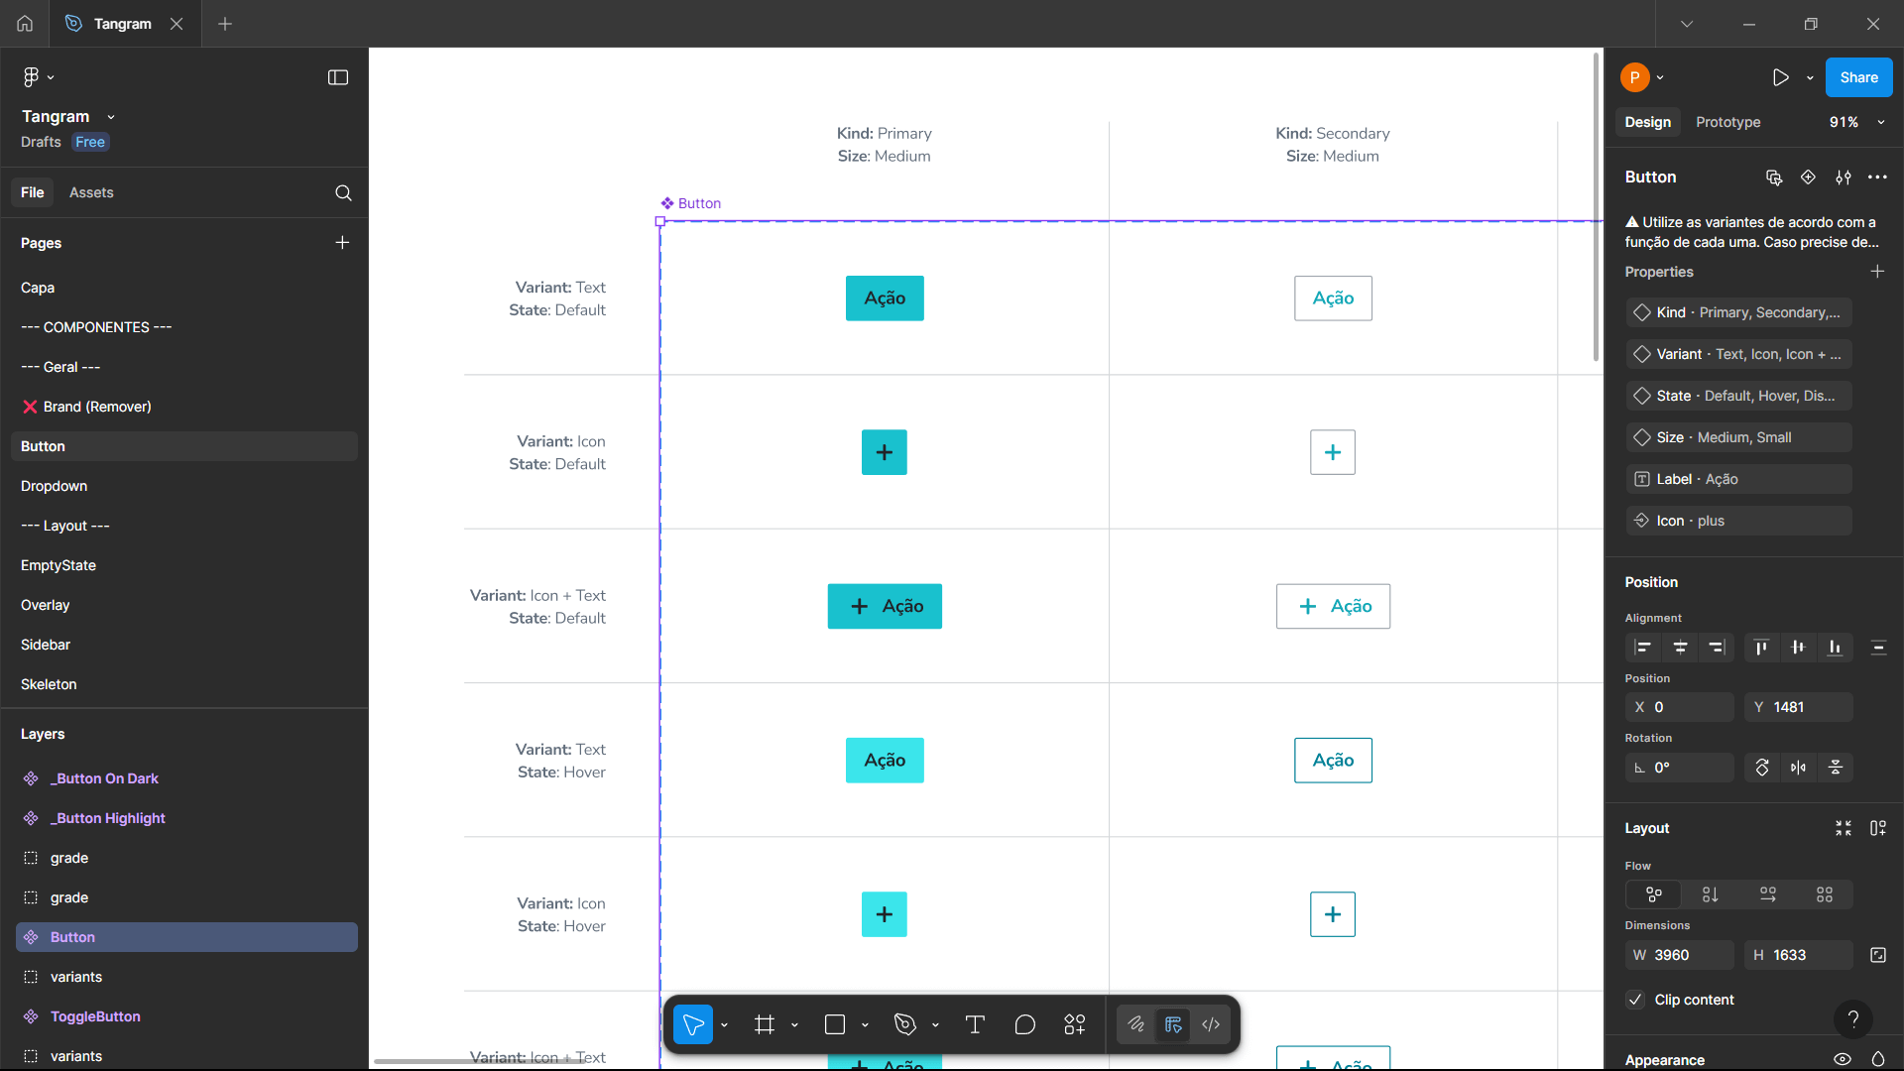This screenshot has height=1071, width=1904.
Task: Flip the selection horizontally
Action: pos(1798,768)
